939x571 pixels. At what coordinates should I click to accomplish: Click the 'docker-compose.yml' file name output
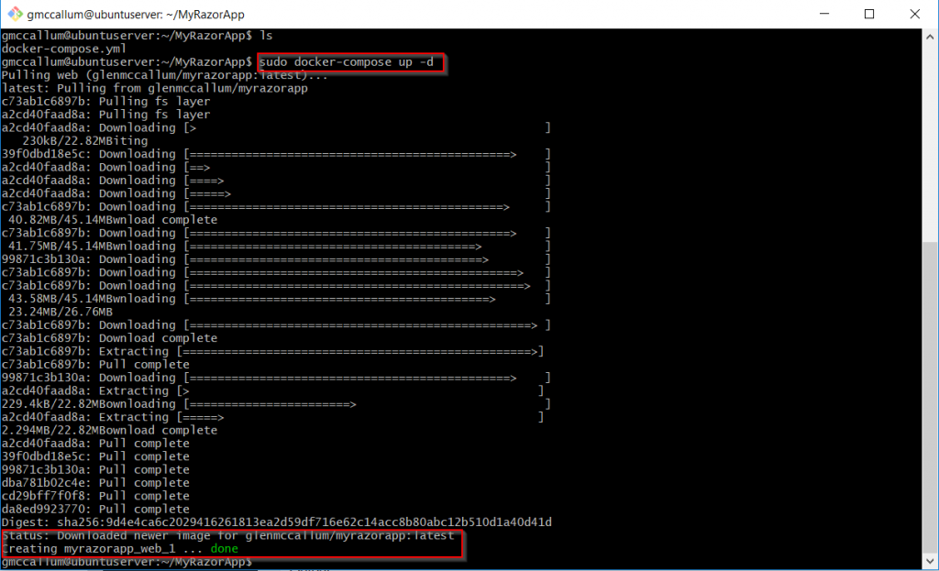[63, 49]
